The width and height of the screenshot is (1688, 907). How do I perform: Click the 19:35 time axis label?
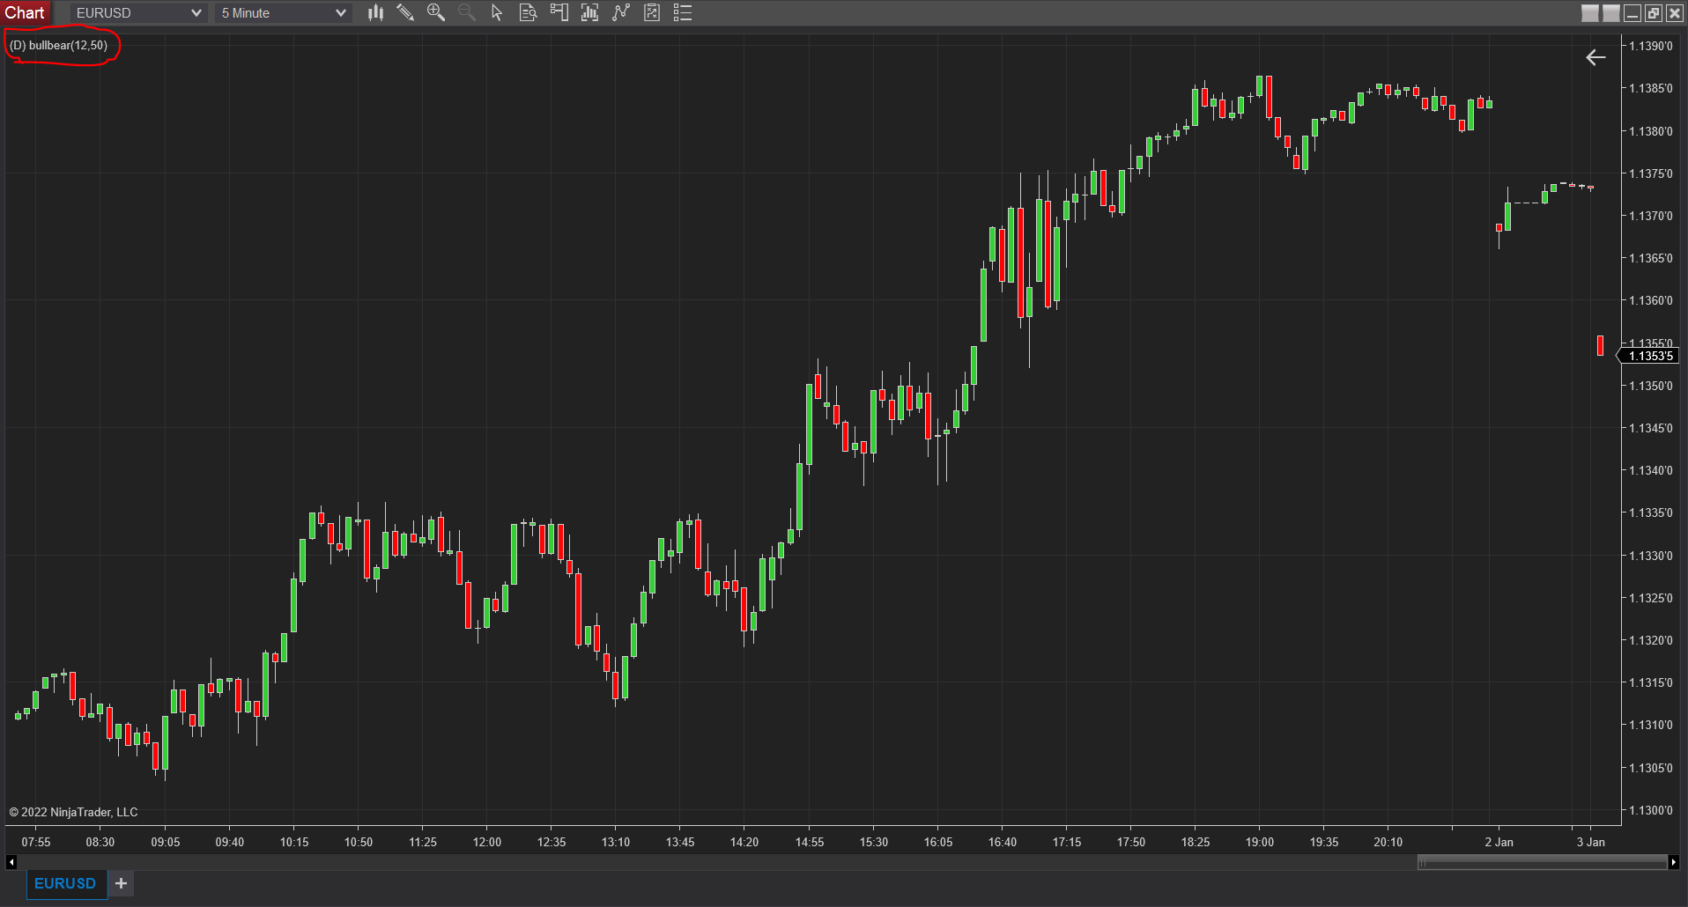coord(1324,842)
